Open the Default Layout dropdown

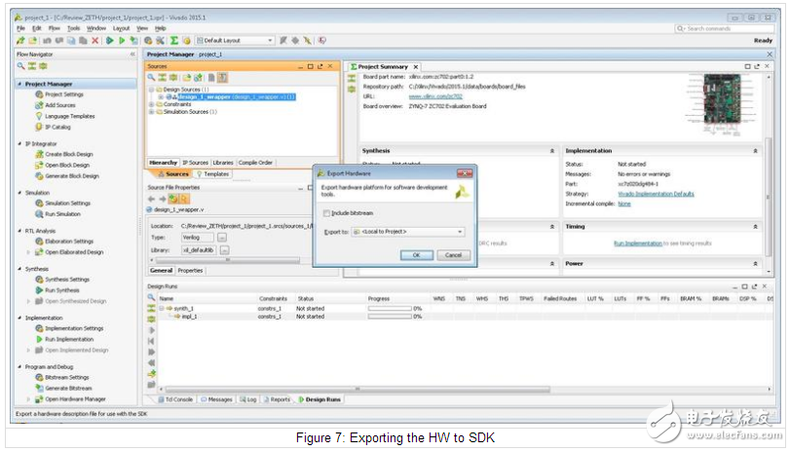(234, 40)
